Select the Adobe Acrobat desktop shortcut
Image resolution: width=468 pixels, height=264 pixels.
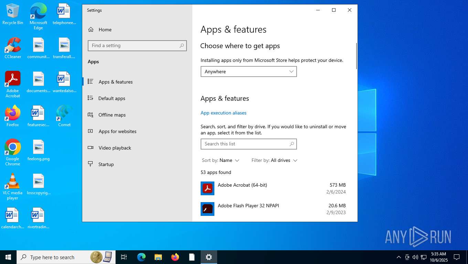click(x=13, y=85)
